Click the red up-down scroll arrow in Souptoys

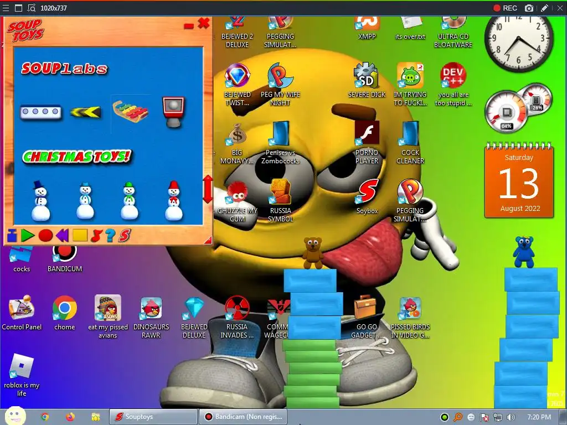pos(208,189)
